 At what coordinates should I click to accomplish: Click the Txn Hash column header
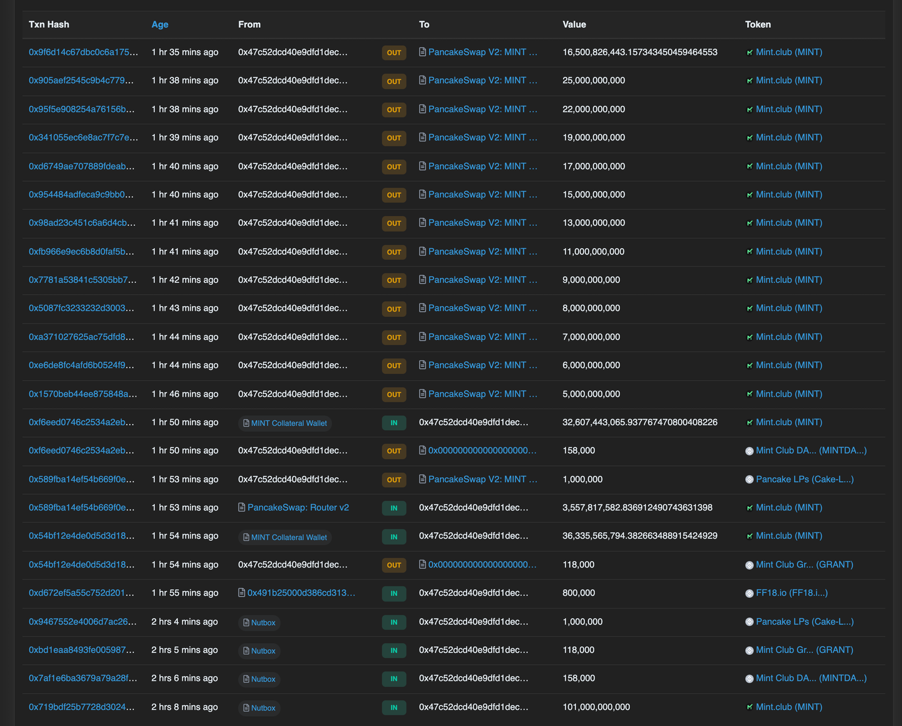[x=49, y=25]
